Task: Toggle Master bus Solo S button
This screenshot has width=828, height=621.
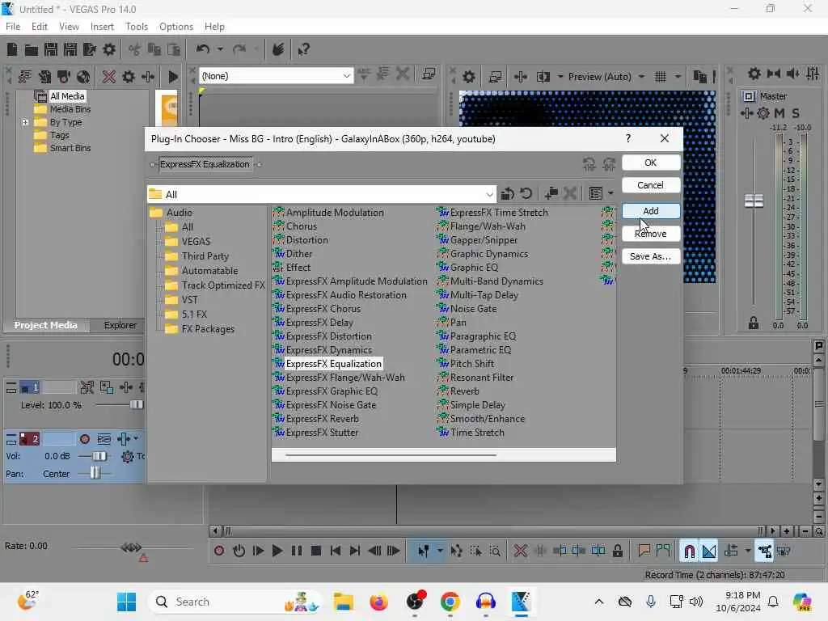Action: tap(796, 113)
